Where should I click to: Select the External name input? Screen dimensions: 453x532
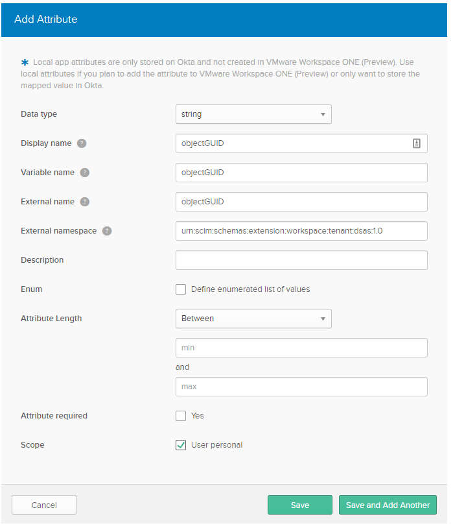(x=301, y=202)
